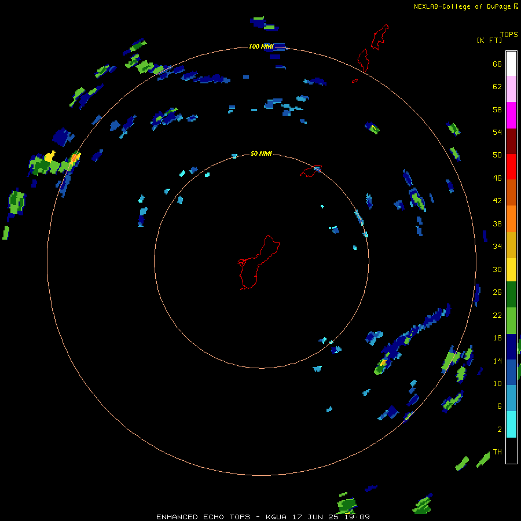521x521 pixels.
Task: Click the magenta legend swatch
Action: click(511, 115)
